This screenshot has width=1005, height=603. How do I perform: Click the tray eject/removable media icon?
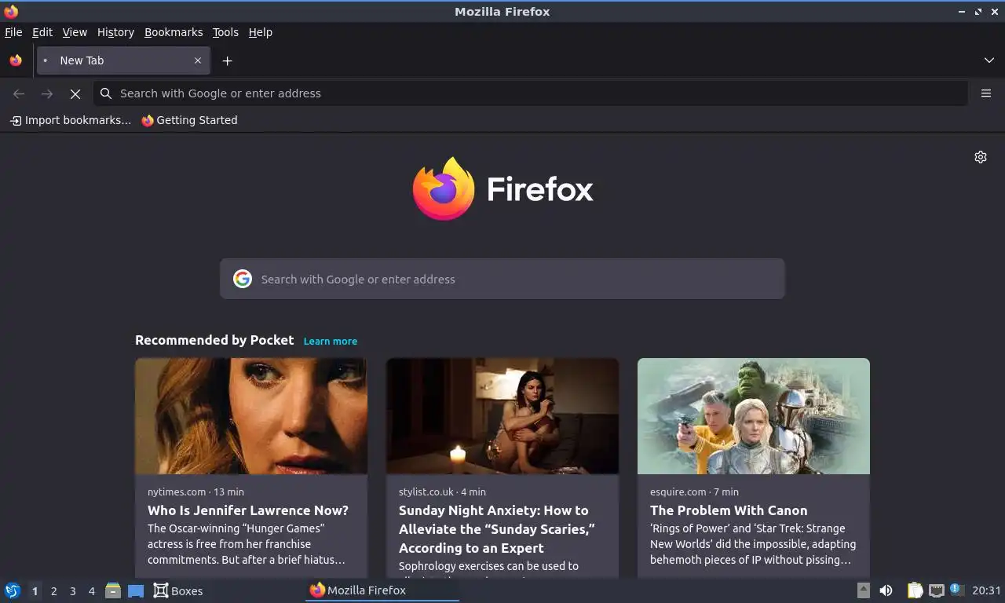(x=863, y=590)
